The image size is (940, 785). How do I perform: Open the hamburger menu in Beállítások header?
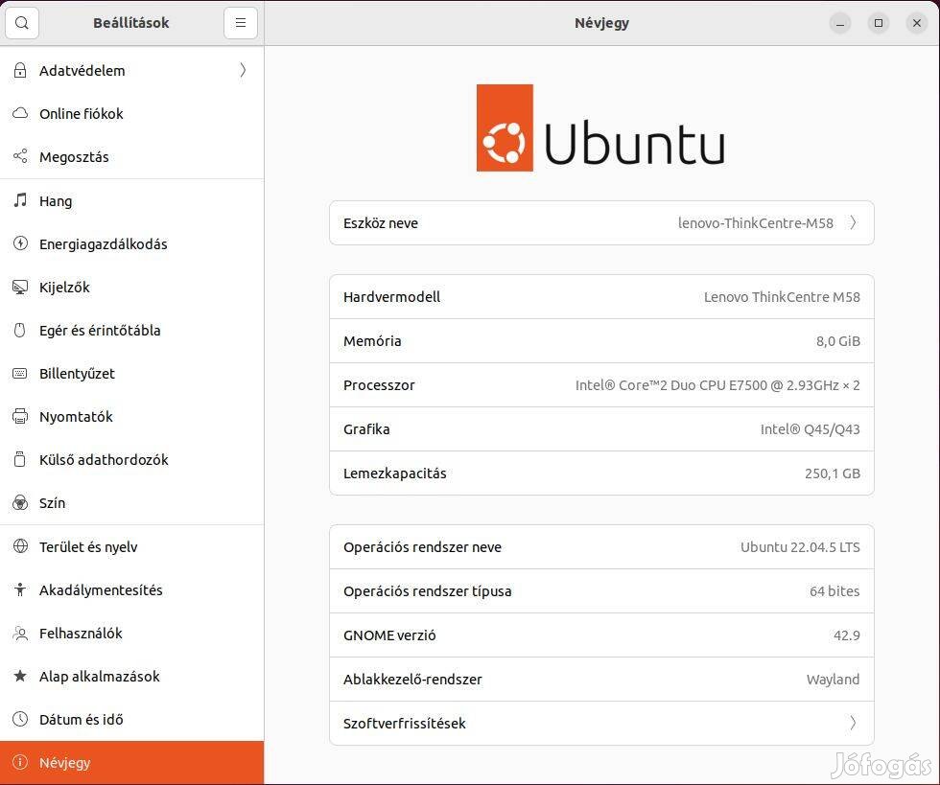(x=240, y=23)
